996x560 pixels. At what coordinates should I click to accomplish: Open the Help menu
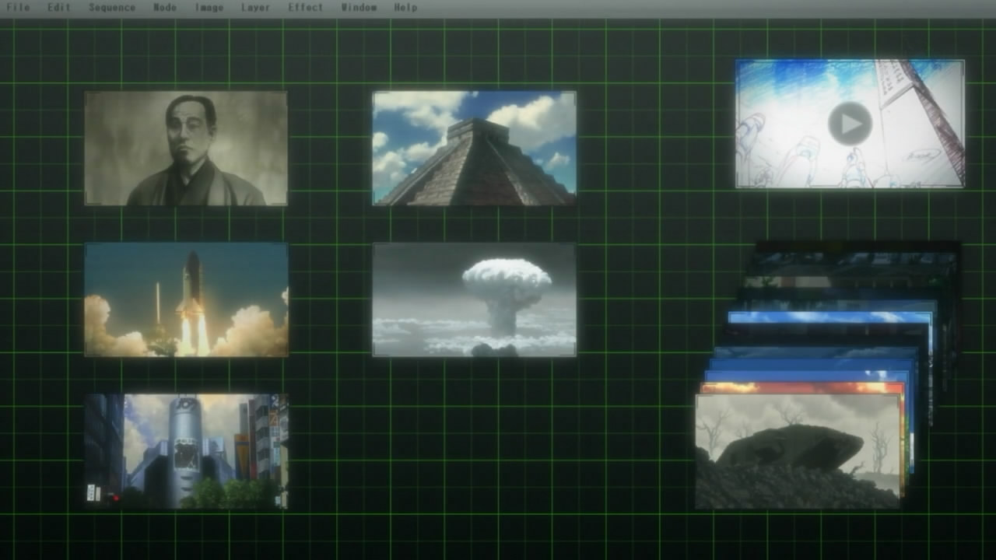[405, 8]
